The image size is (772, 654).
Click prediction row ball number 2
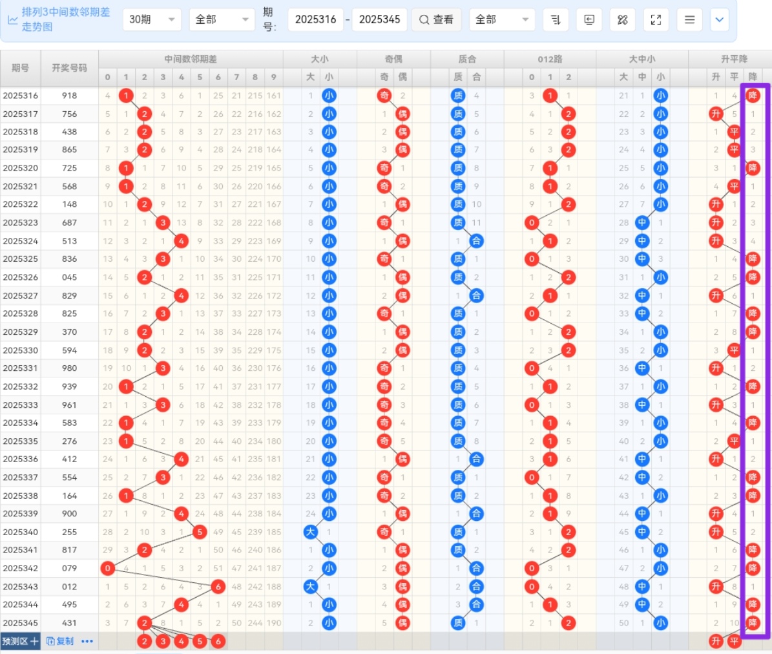pyautogui.click(x=144, y=641)
